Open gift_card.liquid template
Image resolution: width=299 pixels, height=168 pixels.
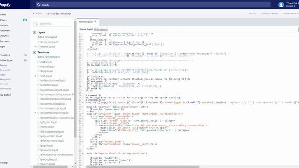point(47,122)
